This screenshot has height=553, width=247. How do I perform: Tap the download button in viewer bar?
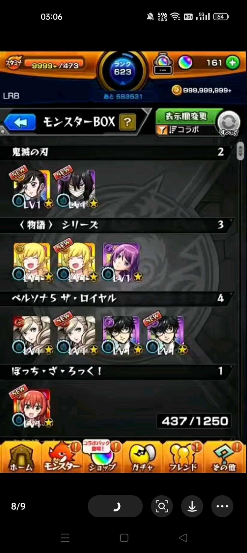[x=192, y=506]
